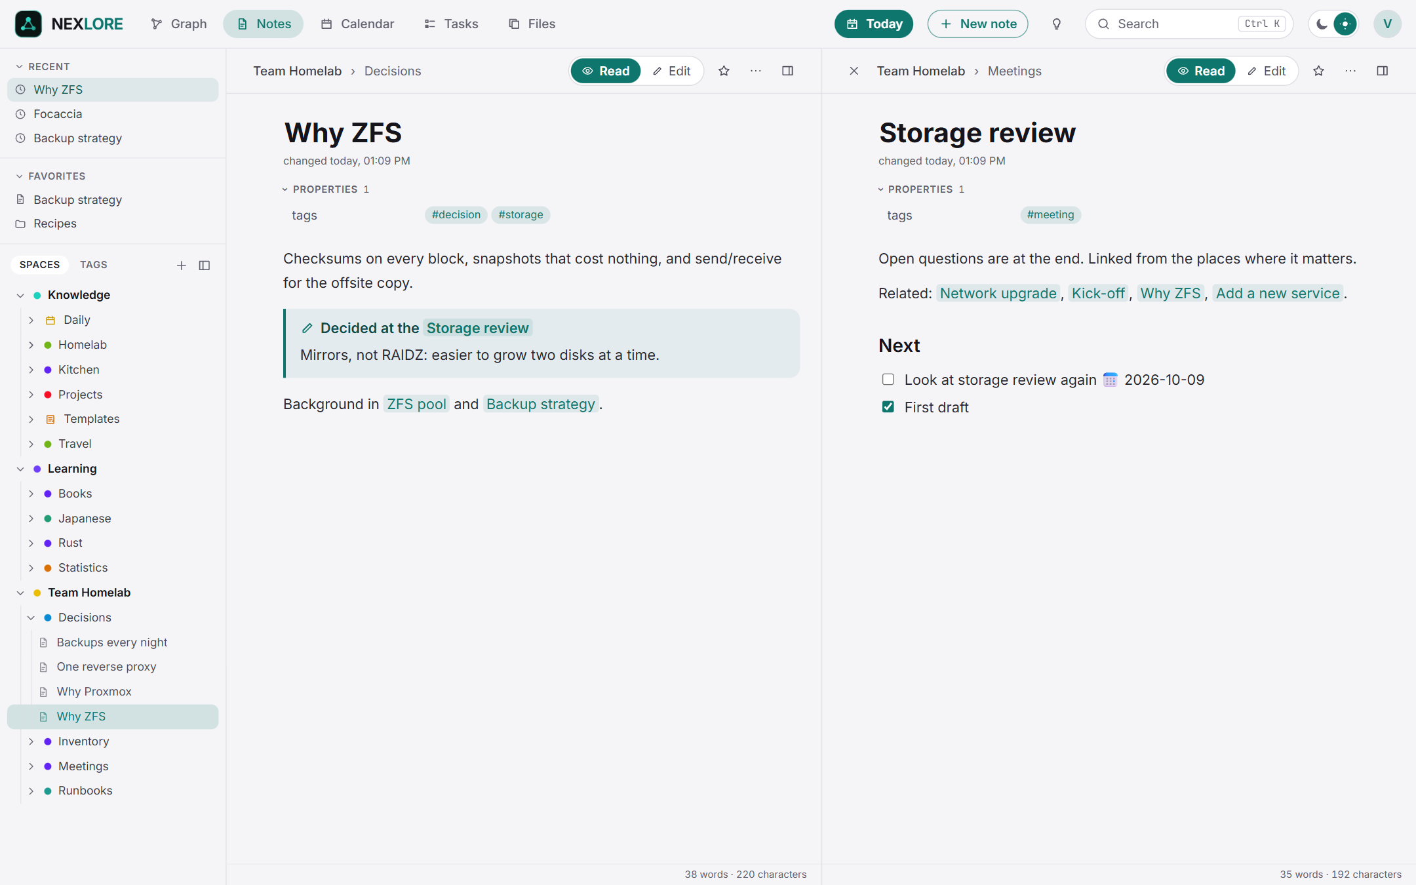1416x885 pixels.
Task: Collapse the Knowledge space
Action: click(20, 295)
